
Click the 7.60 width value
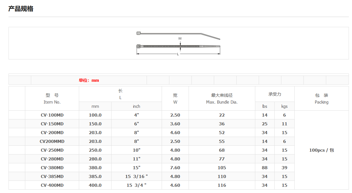175,168
